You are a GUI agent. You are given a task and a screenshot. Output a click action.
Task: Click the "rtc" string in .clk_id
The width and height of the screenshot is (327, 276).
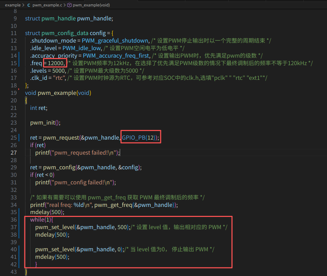point(59,78)
